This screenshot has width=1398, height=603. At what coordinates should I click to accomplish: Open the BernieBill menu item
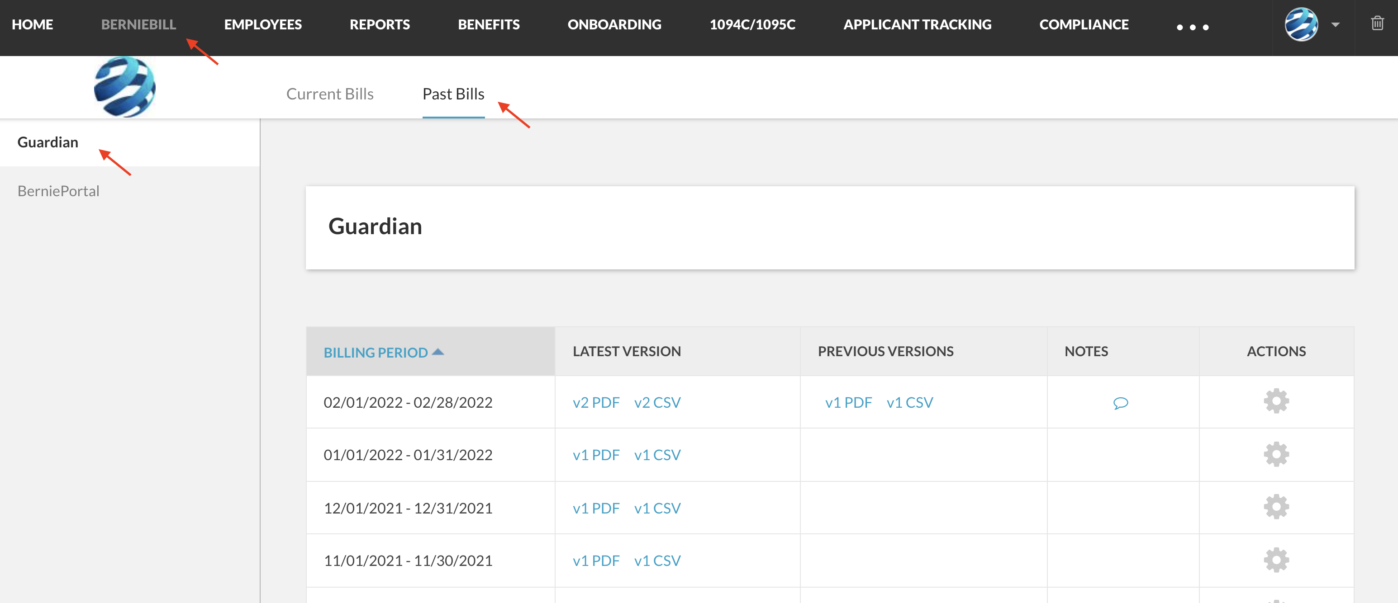[138, 24]
